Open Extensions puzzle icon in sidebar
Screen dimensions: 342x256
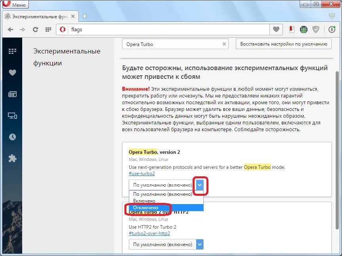(x=12, y=158)
